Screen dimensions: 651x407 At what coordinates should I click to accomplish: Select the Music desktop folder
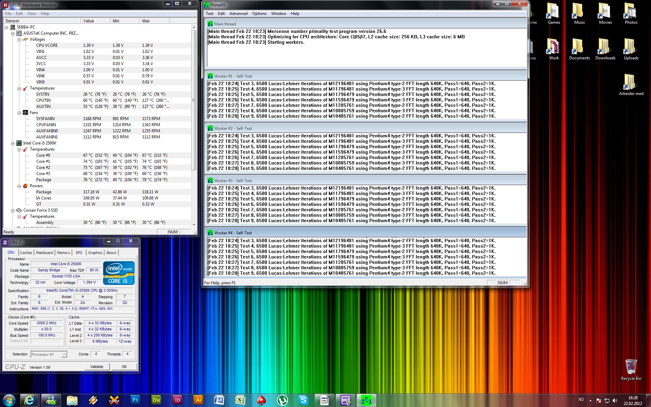coord(579,14)
